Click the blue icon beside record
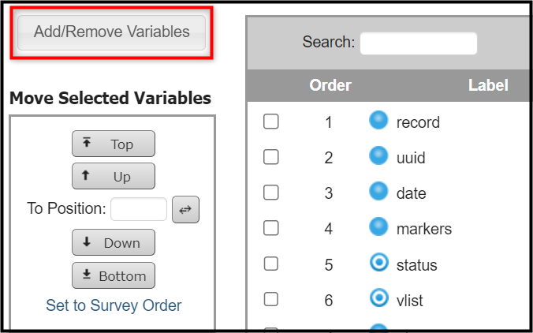Screen dimensions: 533x333 click(x=378, y=120)
